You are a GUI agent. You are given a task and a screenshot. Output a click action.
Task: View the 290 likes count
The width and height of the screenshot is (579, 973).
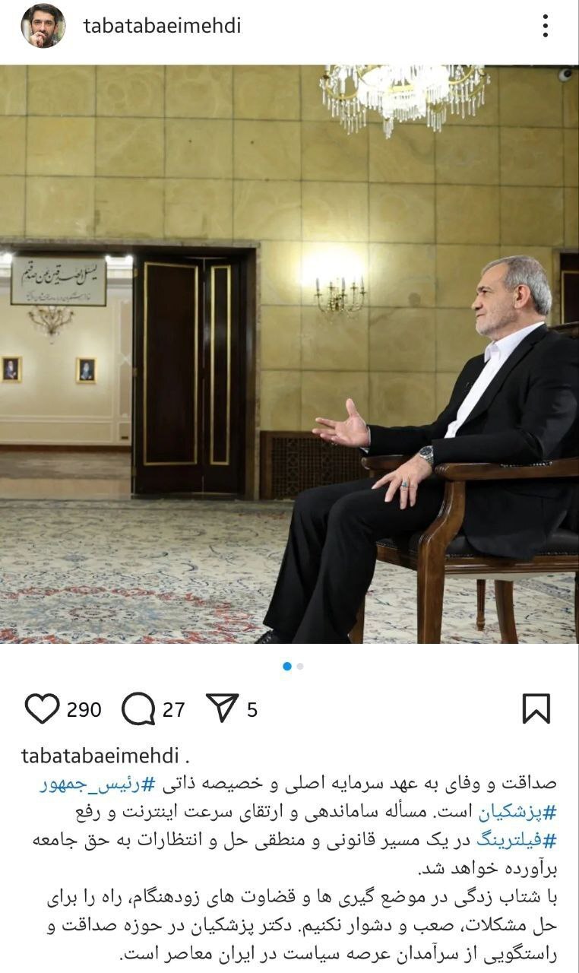coord(84,710)
